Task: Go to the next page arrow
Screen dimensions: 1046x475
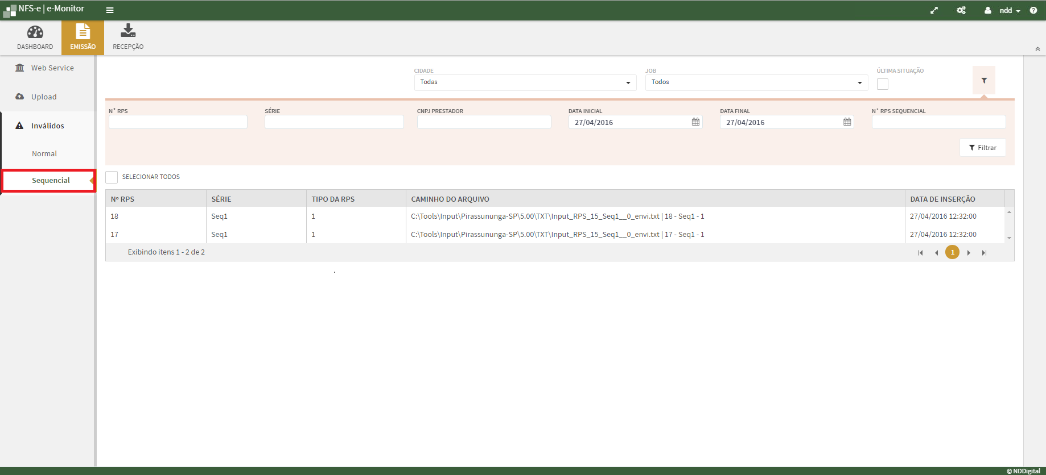Action: 969,253
